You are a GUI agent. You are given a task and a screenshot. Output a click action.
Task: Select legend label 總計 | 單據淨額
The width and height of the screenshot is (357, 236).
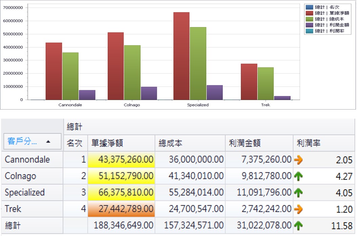(332, 13)
